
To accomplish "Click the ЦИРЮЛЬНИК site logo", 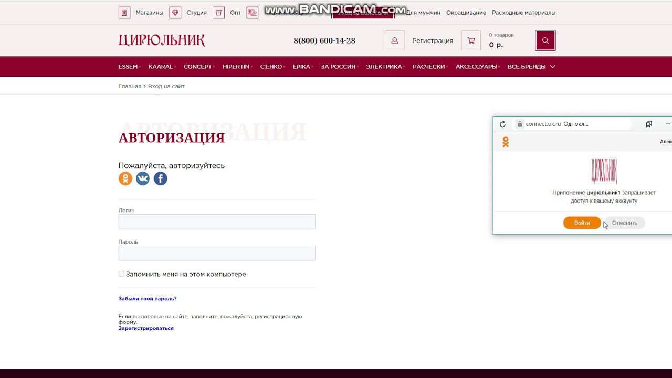I will [x=162, y=40].
